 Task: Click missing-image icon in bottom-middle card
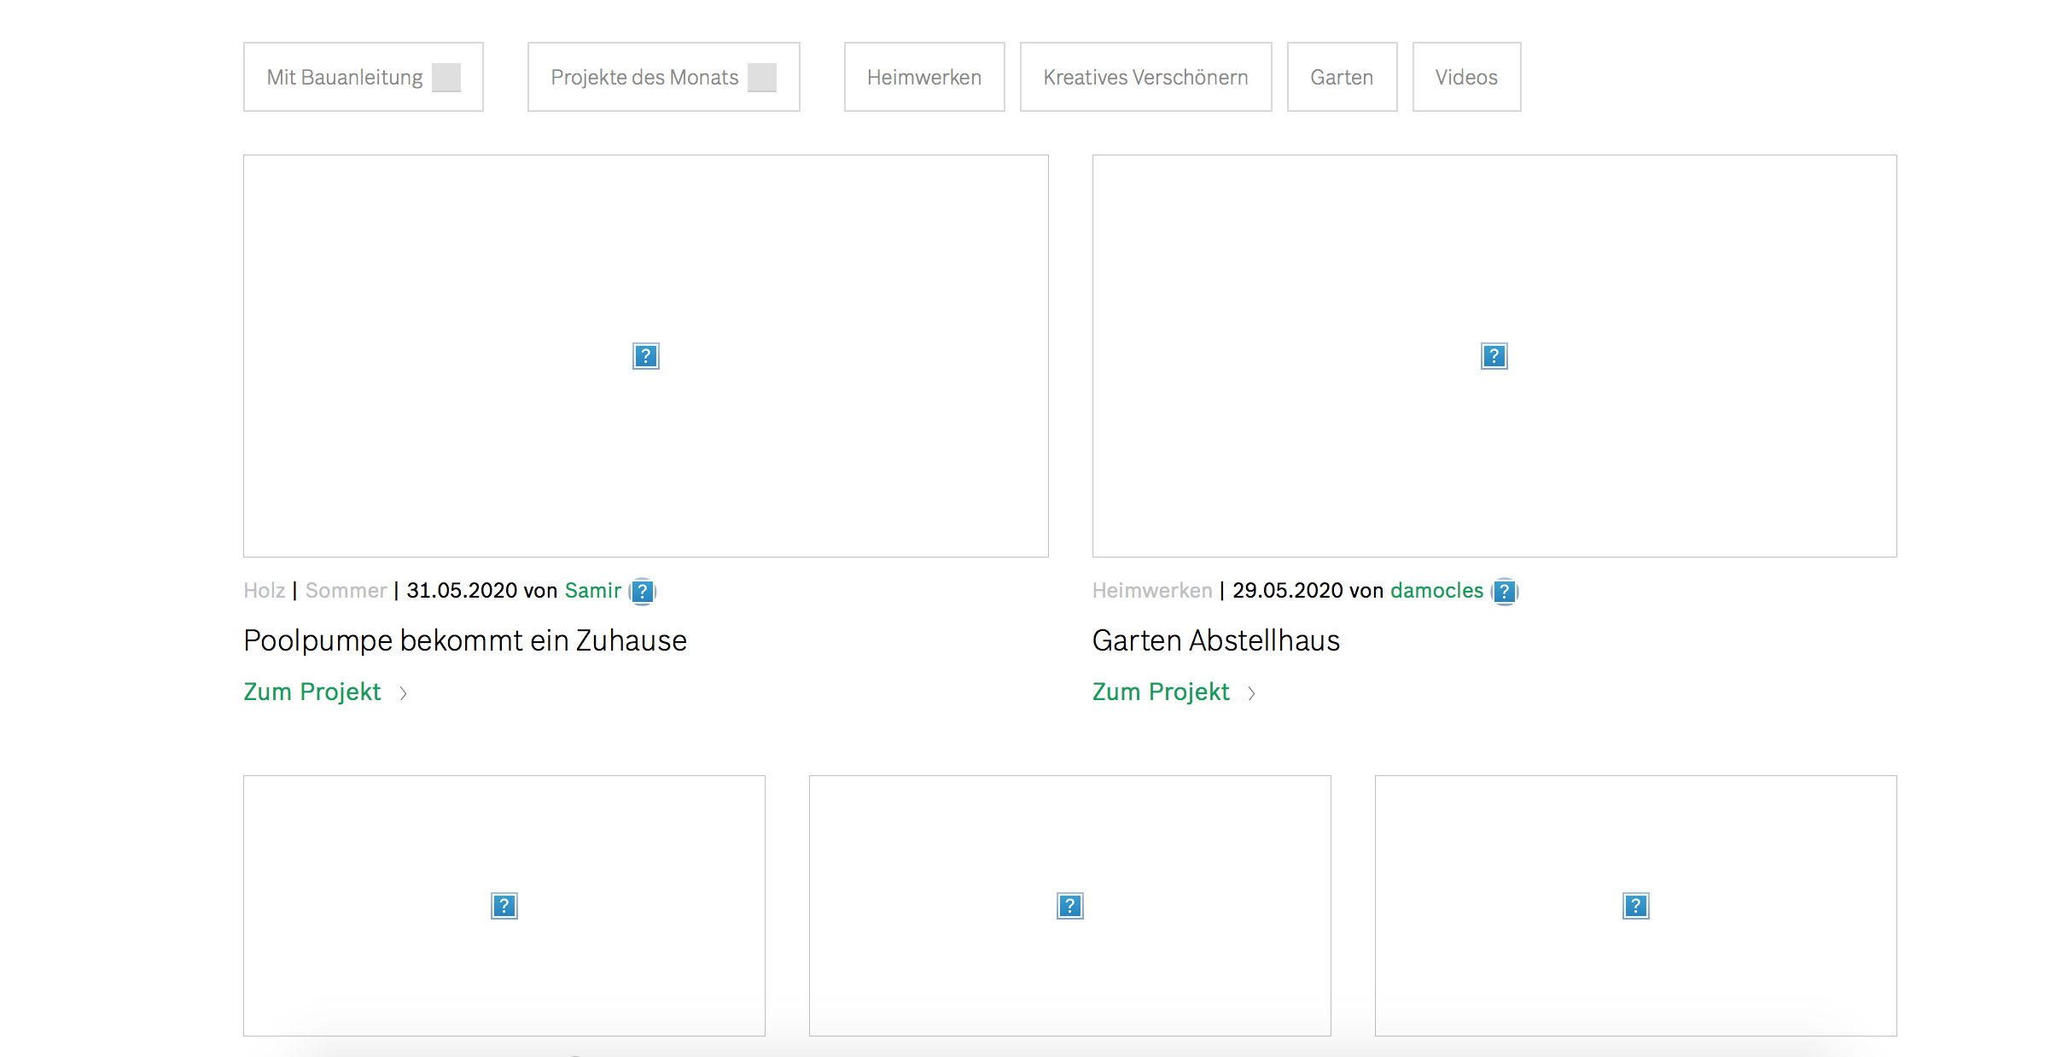tap(1069, 906)
